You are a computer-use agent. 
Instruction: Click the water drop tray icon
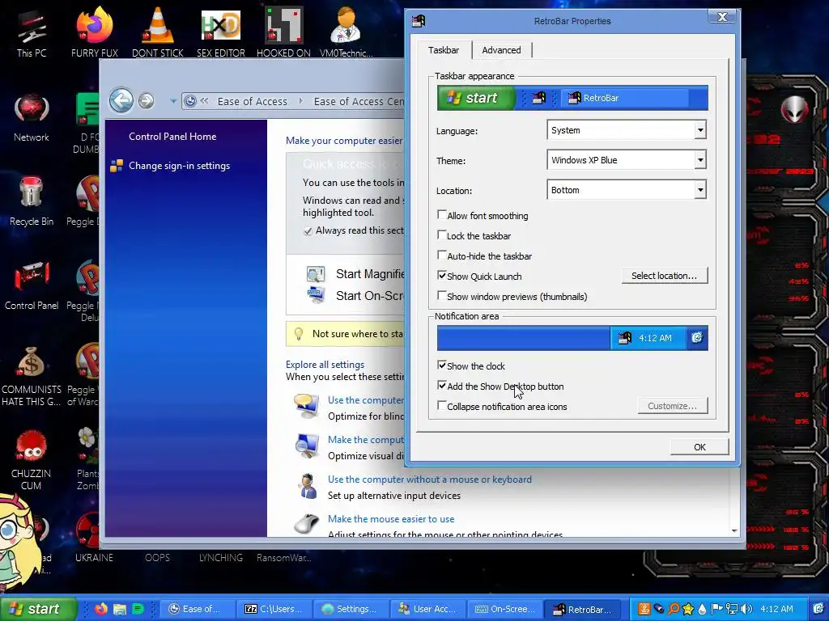point(702,609)
